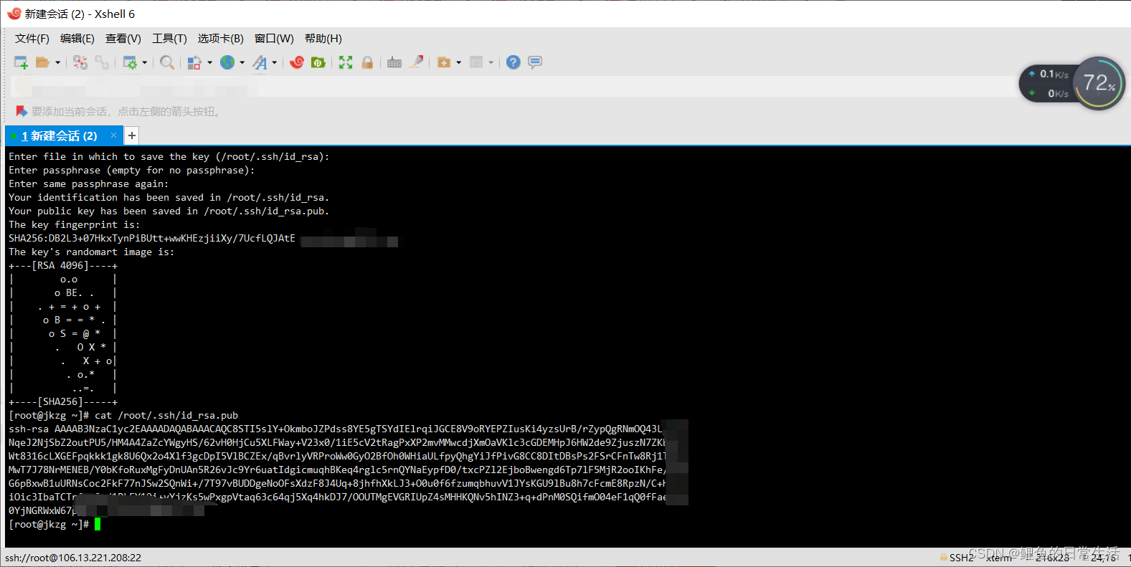Click the folder-plus toolbar icon
The width and height of the screenshot is (1131, 567).
(444, 62)
